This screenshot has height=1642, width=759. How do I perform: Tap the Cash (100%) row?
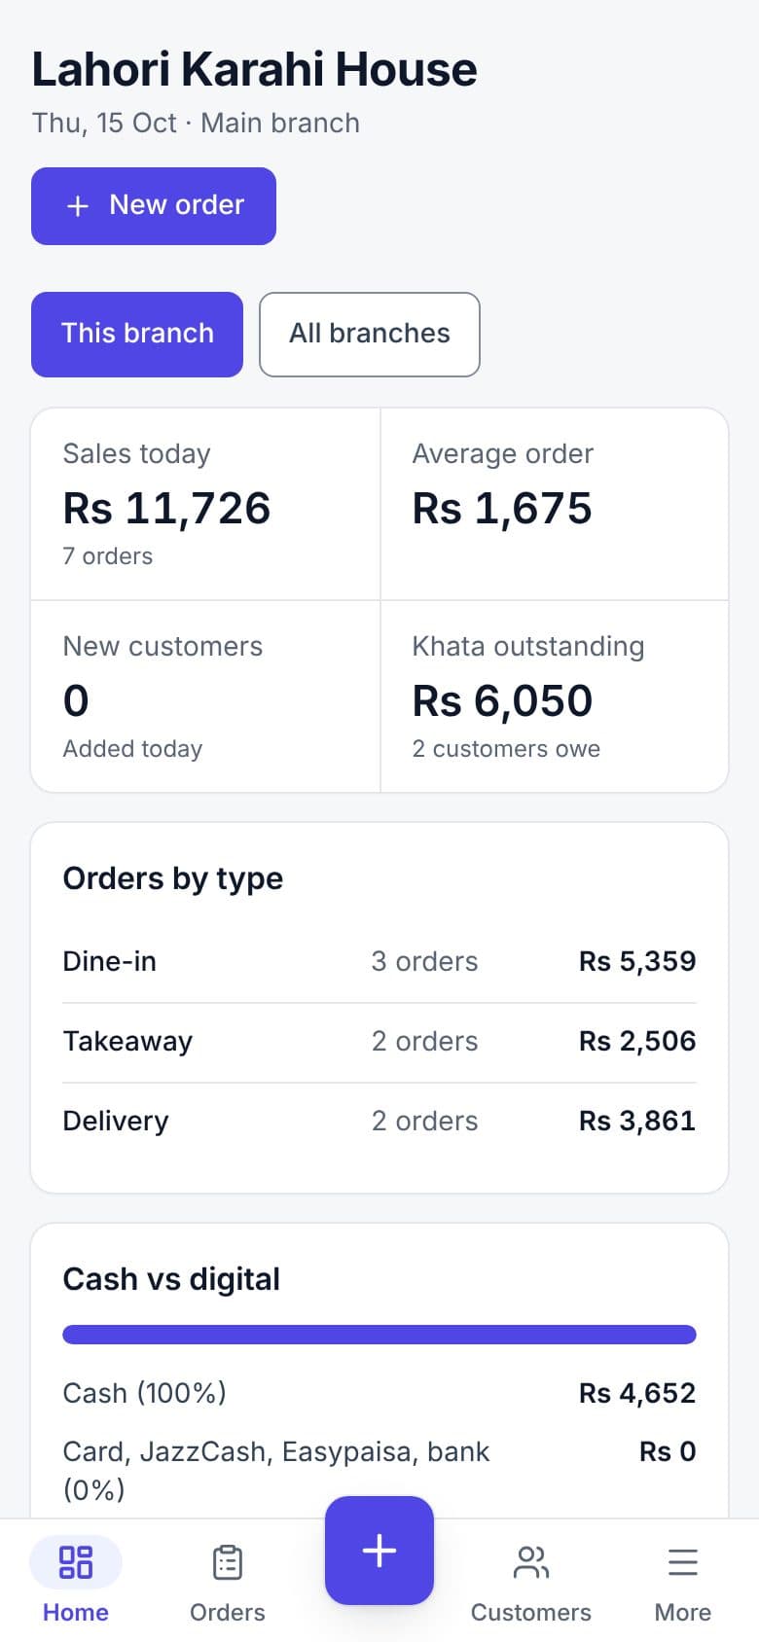(379, 1393)
